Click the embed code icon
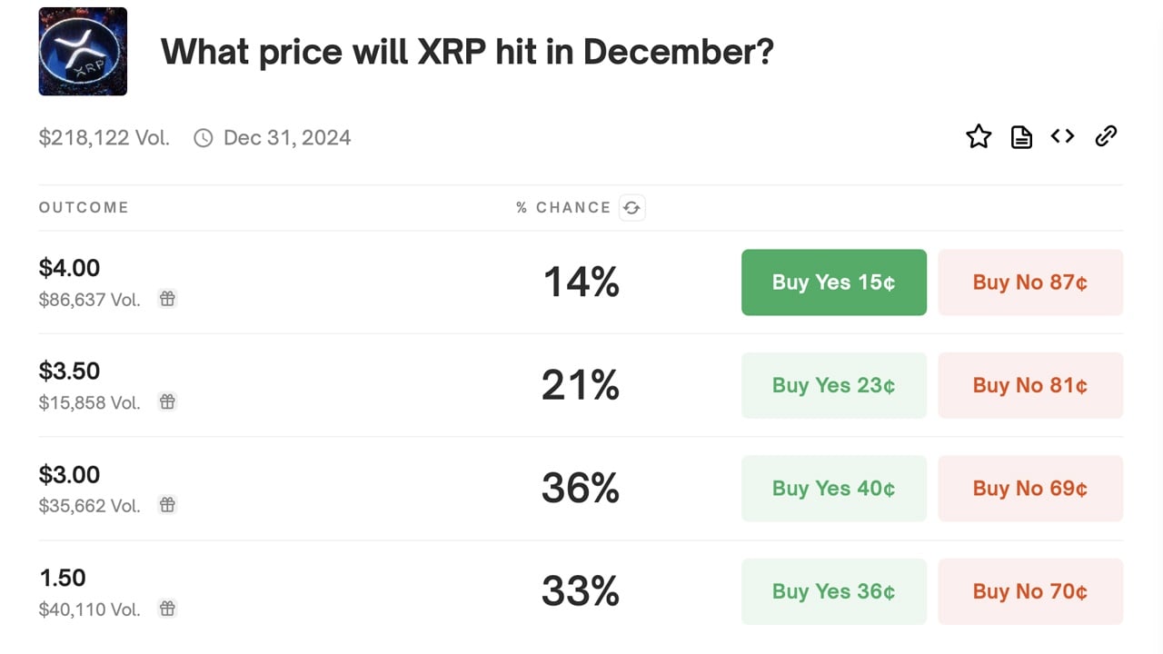This screenshot has width=1163, height=654. click(x=1062, y=135)
